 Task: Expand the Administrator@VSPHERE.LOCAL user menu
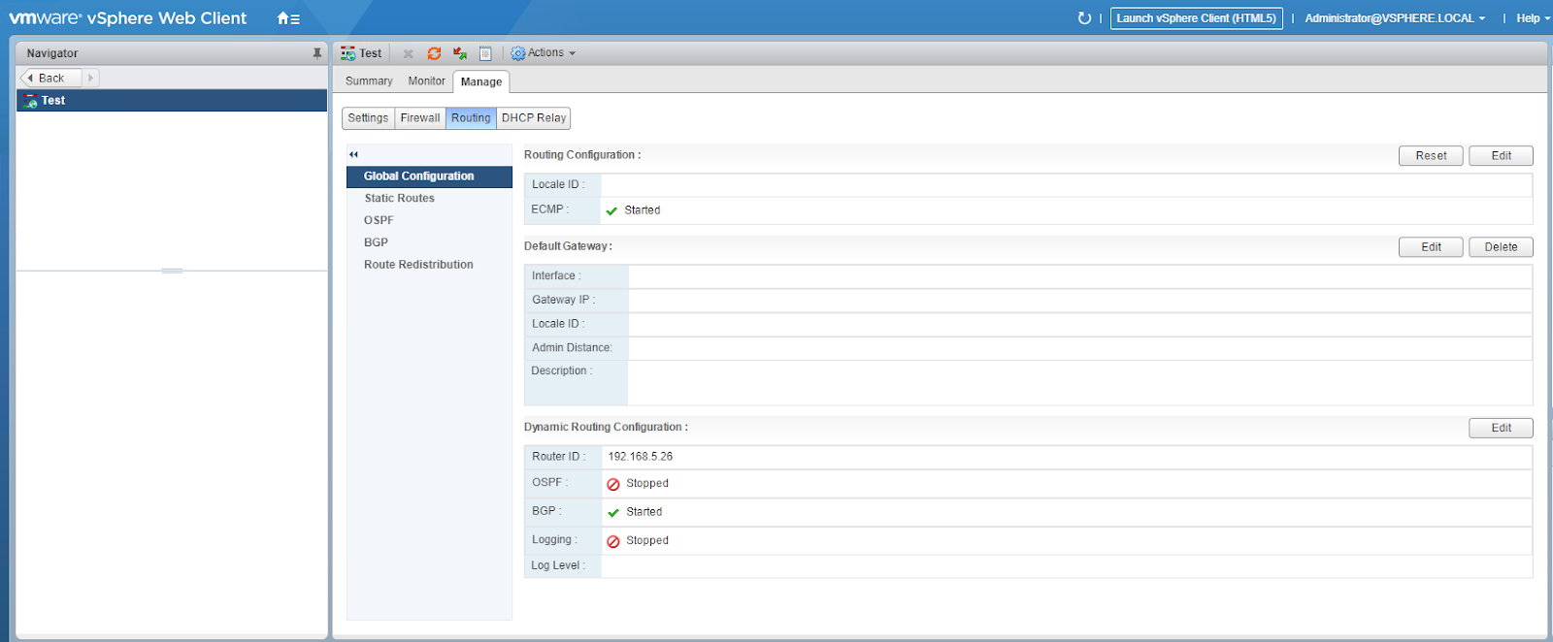pyautogui.click(x=1394, y=18)
